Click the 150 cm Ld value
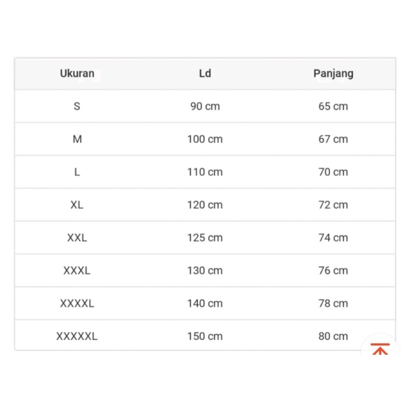This screenshot has height=410, width=410. (205, 336)
